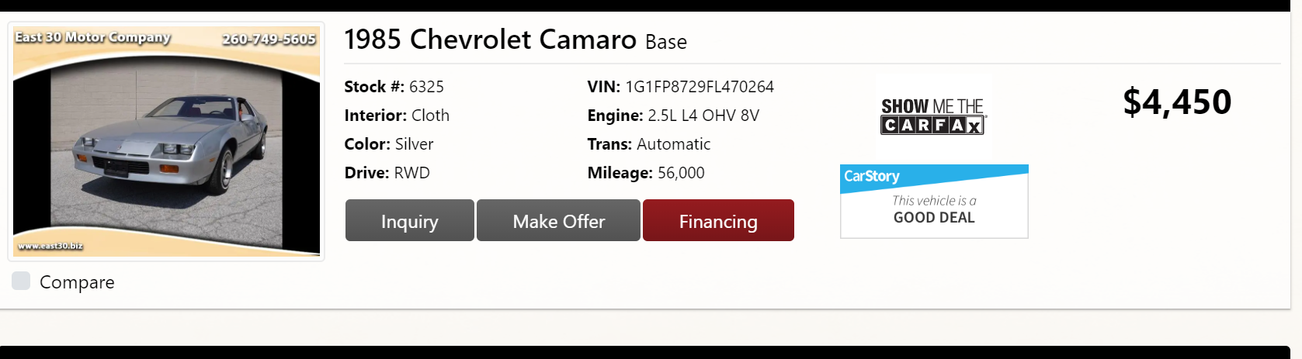Enable the Compare checkbox

click(21, 281)
